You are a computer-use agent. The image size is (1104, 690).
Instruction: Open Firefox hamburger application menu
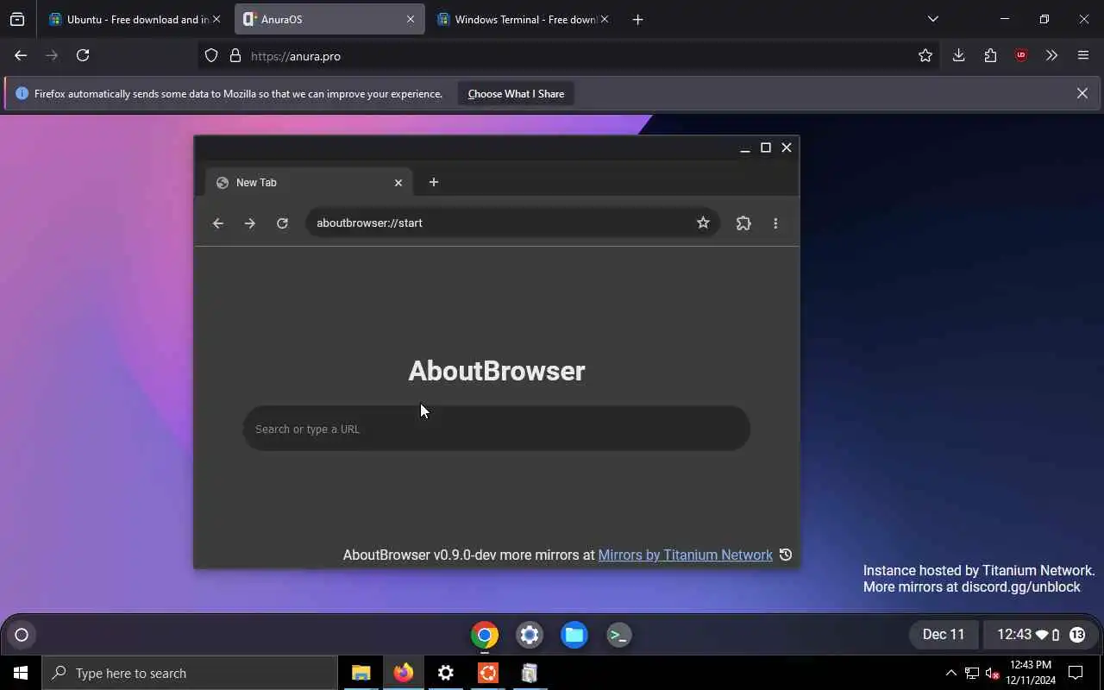(x=1083, y=55)
